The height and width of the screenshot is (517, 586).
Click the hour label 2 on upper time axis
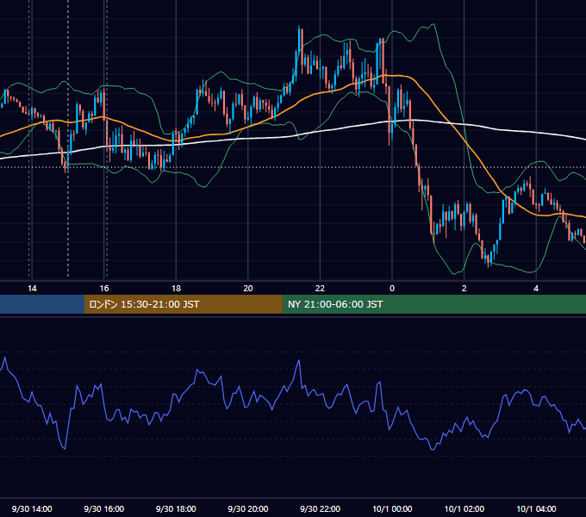[464, 289]
